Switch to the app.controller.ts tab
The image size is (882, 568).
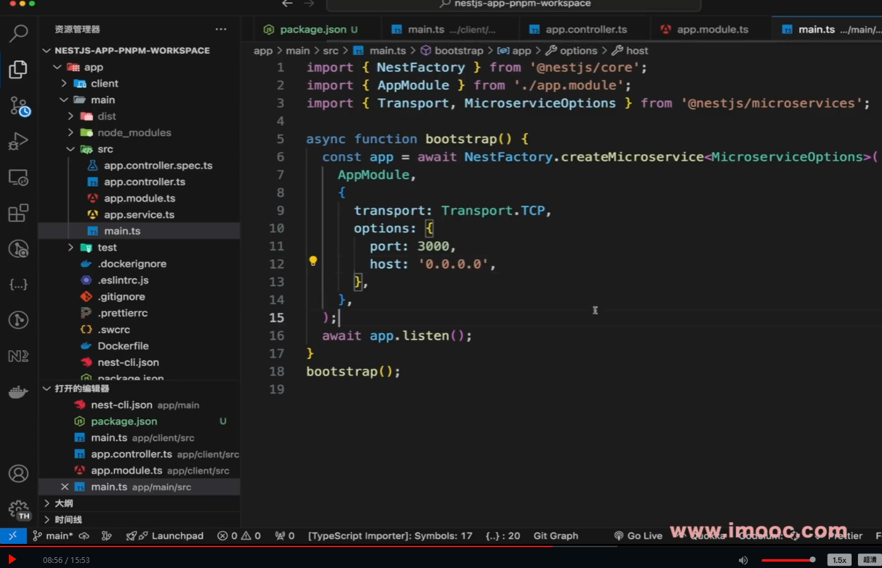[584, 29]
